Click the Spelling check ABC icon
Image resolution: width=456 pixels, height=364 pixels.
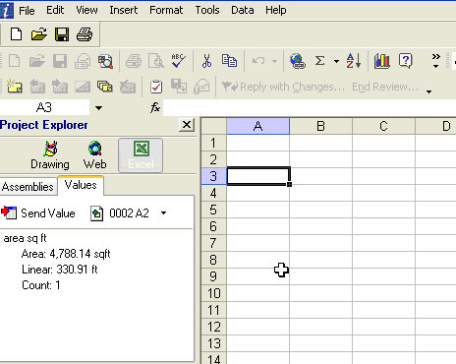[x=179, y=61]
